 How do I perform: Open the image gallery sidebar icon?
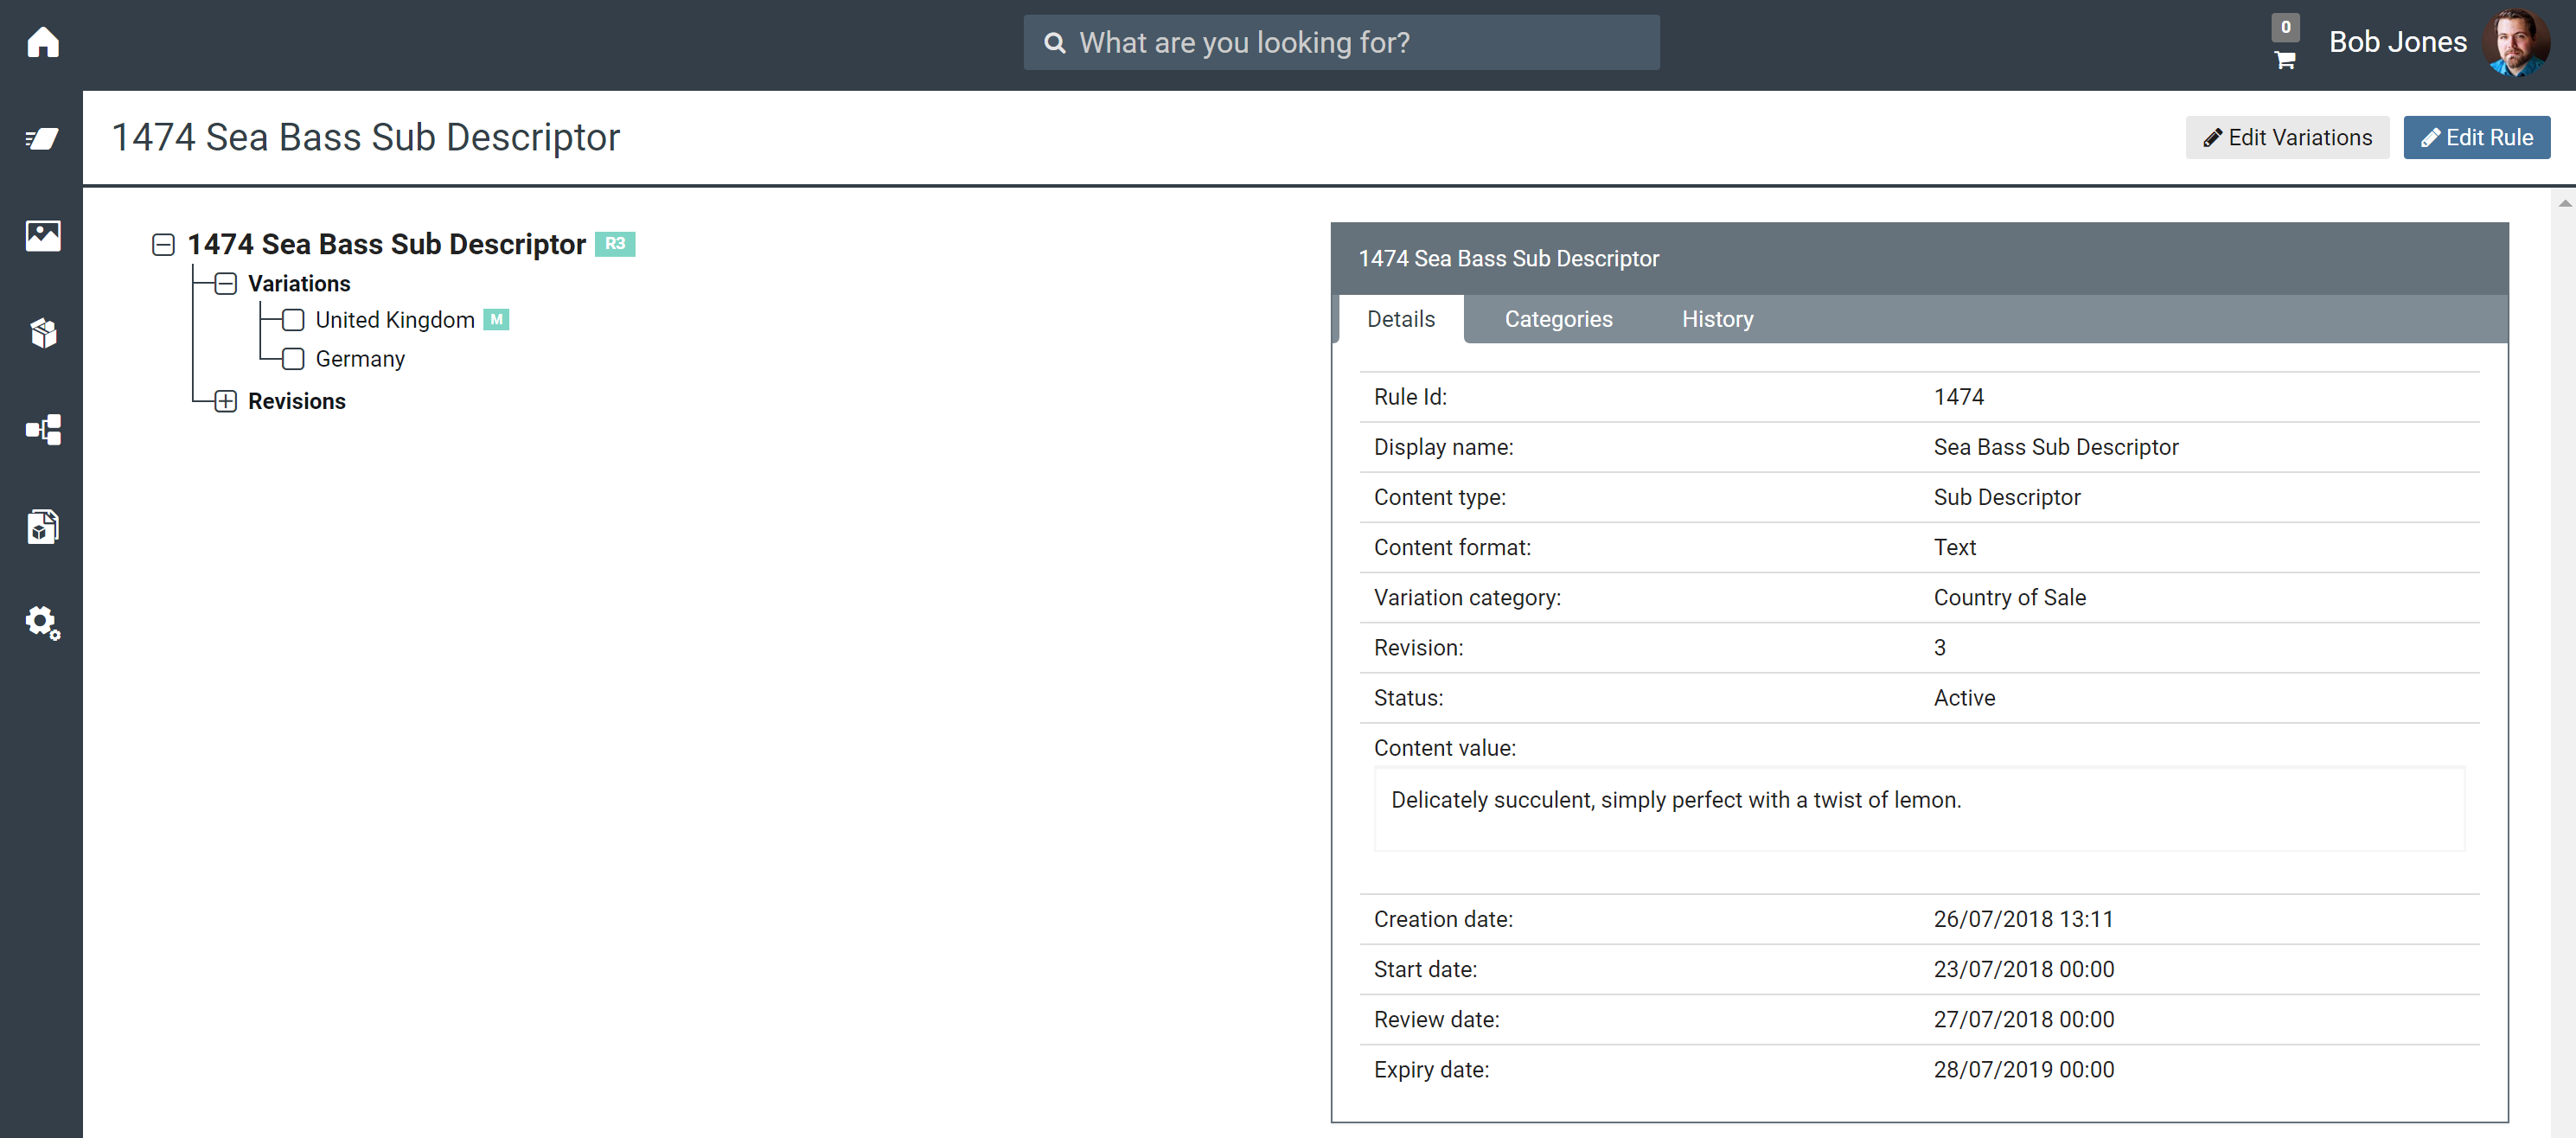pos(42,235)
